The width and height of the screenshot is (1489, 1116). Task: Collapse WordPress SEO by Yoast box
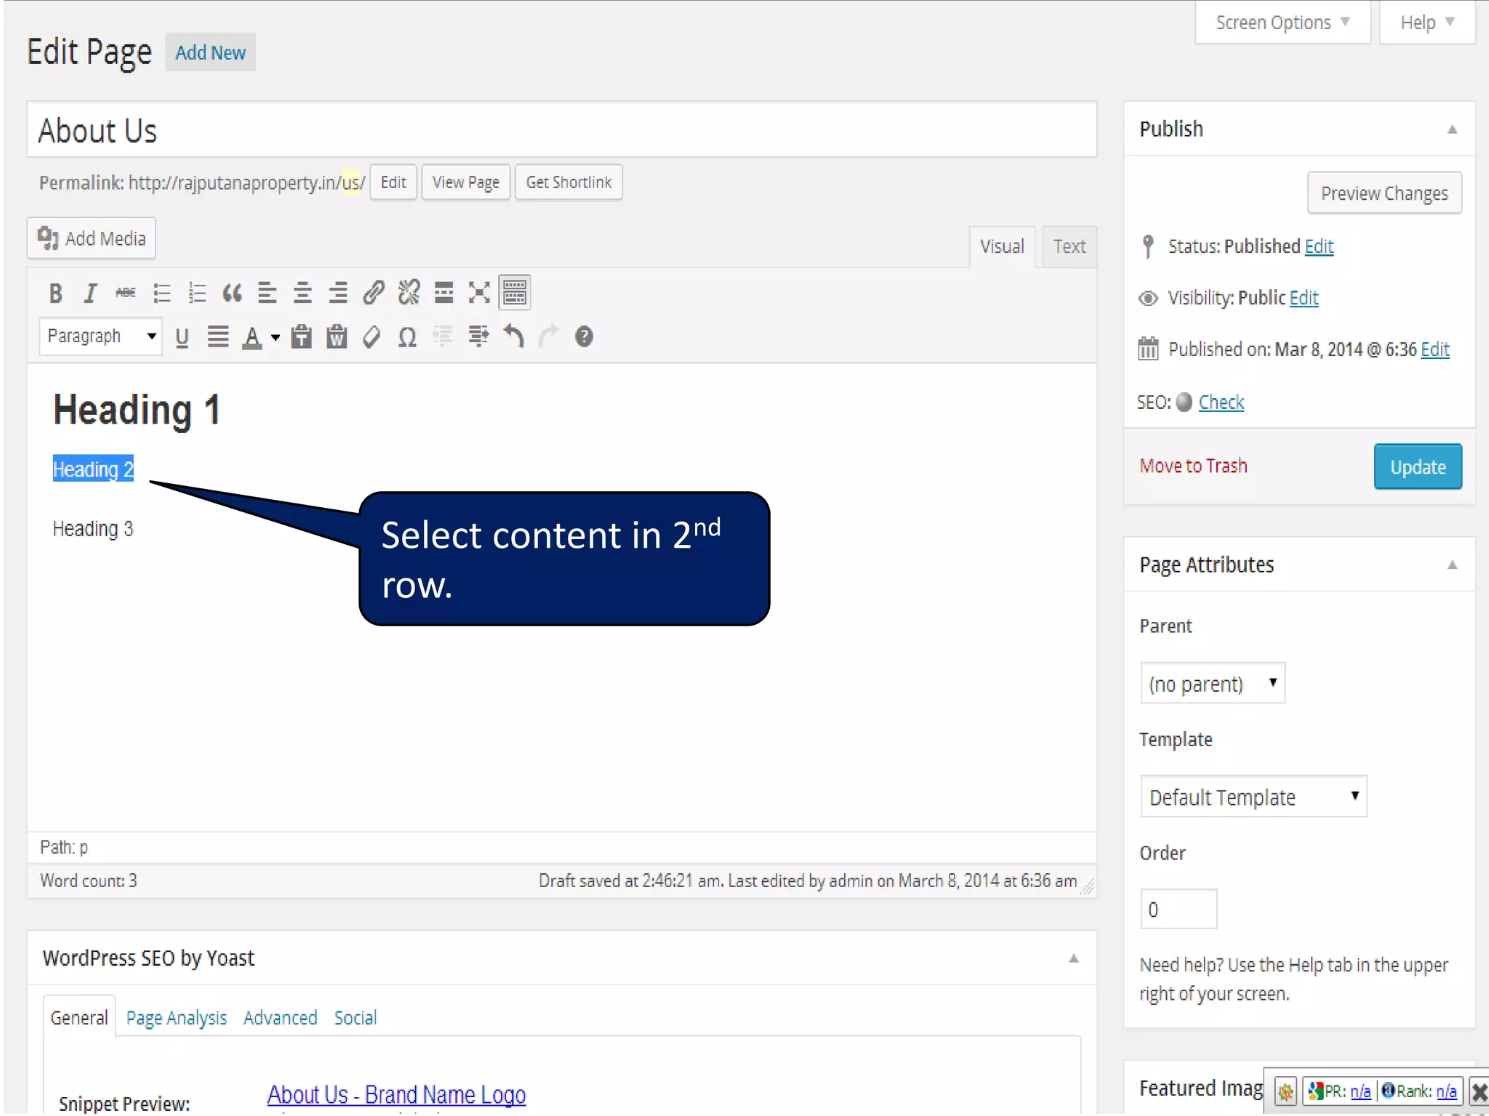point(1073,958)
